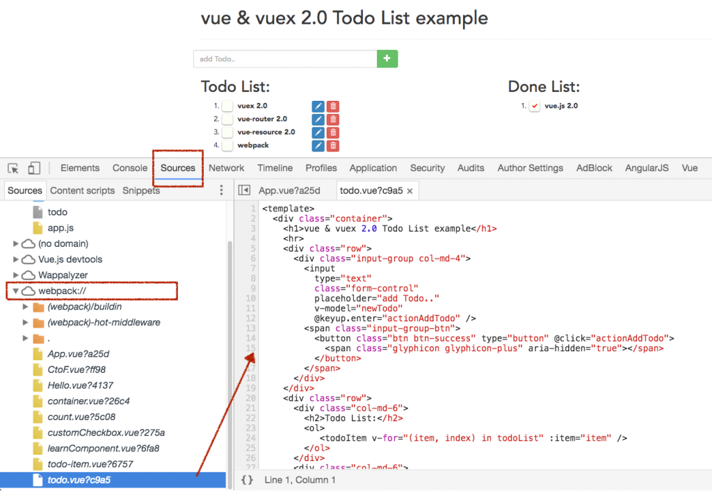This screenshot has width=712, height=491.
Task: Open the Elements panel tab
Action: pos(80,168)
